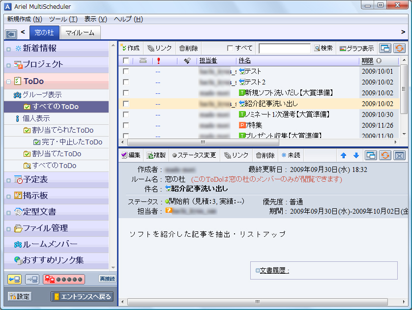Screen dimensions: 412x310
Task: Check the select-all checkbox in list header
Action: (x=125, y=60)
